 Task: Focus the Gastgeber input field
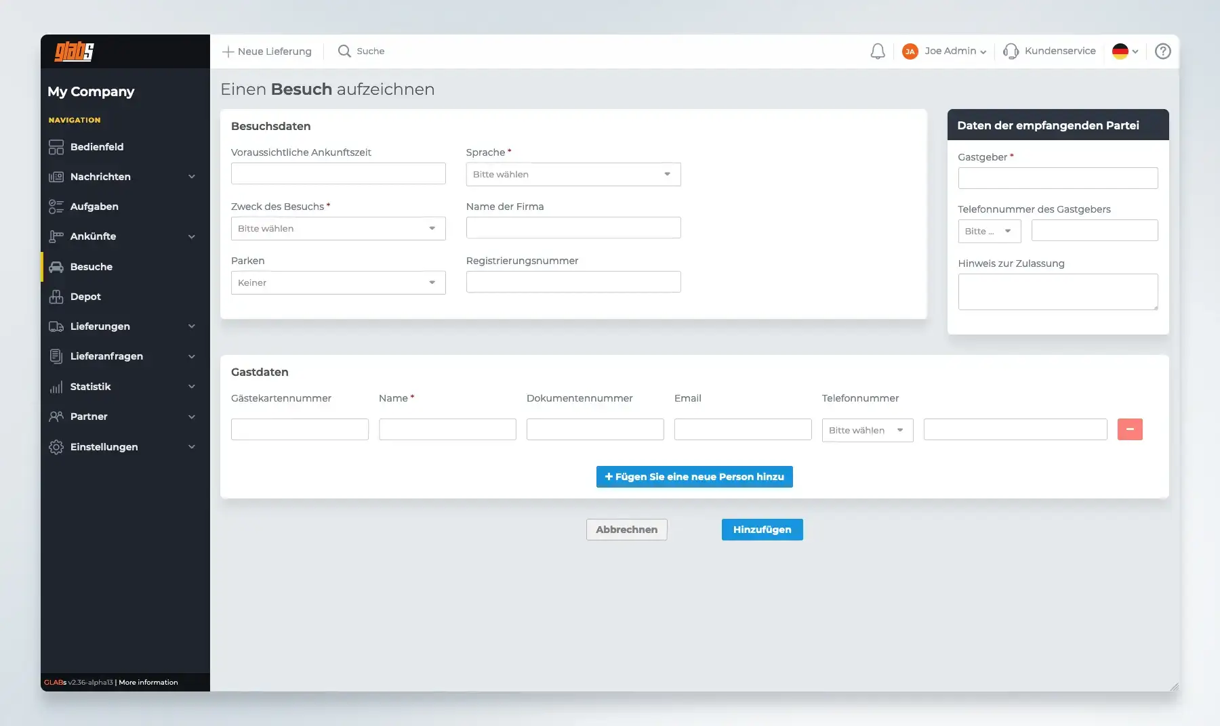pos(1057,178)
